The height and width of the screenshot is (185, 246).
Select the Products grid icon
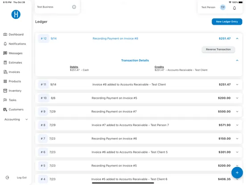coord(5,81)
